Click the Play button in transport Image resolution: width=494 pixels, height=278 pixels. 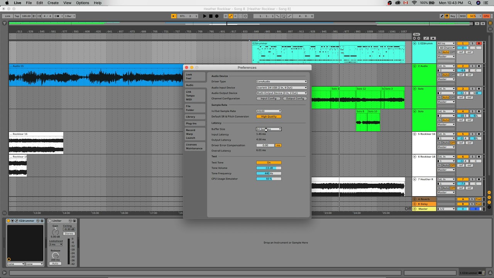click(x=205, y=16)
